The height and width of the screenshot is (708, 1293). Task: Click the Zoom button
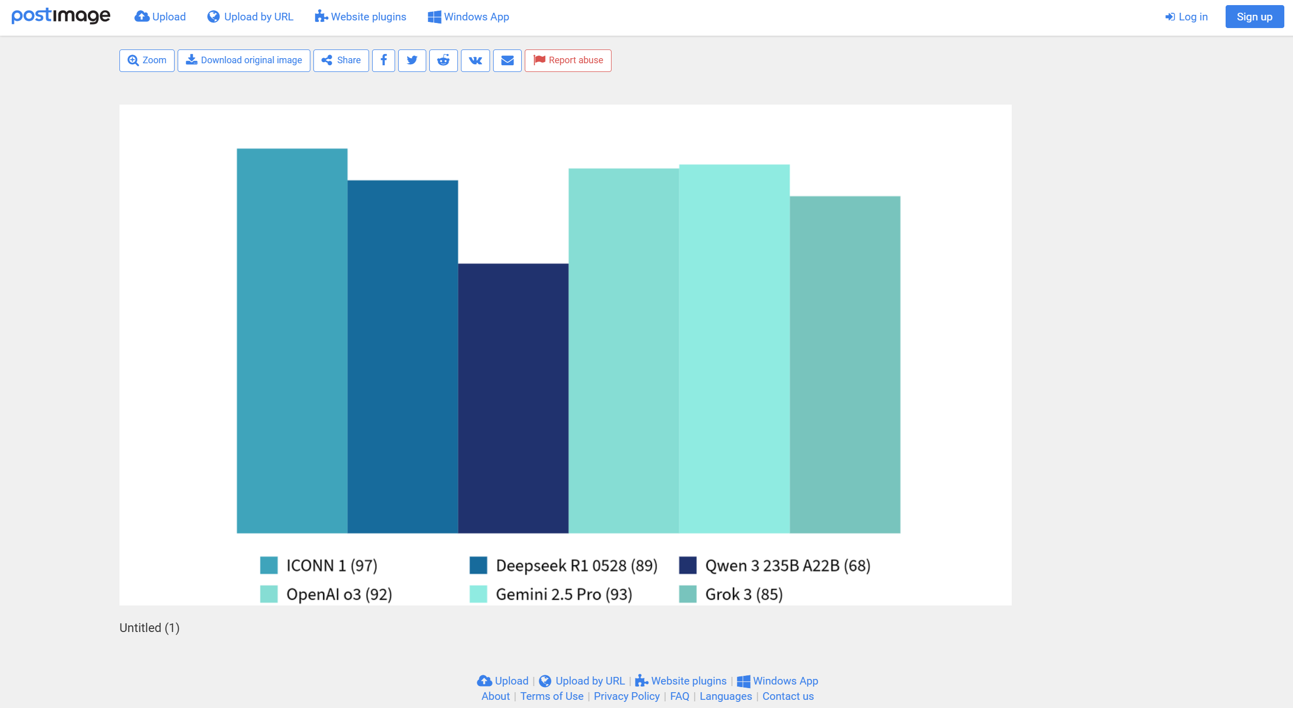(147, 60)
